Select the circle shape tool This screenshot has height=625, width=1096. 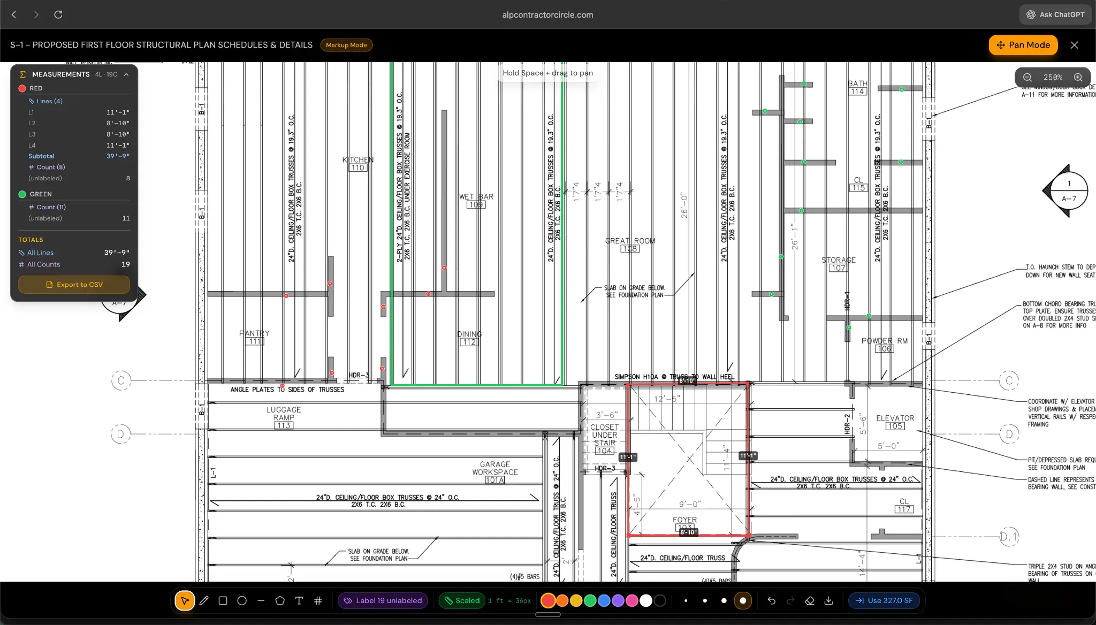[x=242, y=600]
